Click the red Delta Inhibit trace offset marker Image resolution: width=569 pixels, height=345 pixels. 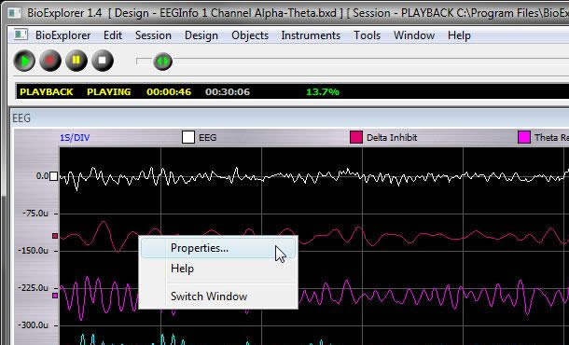(55, 236)
